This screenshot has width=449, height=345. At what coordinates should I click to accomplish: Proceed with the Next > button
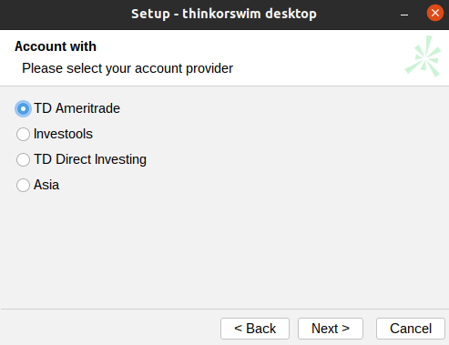331,329
